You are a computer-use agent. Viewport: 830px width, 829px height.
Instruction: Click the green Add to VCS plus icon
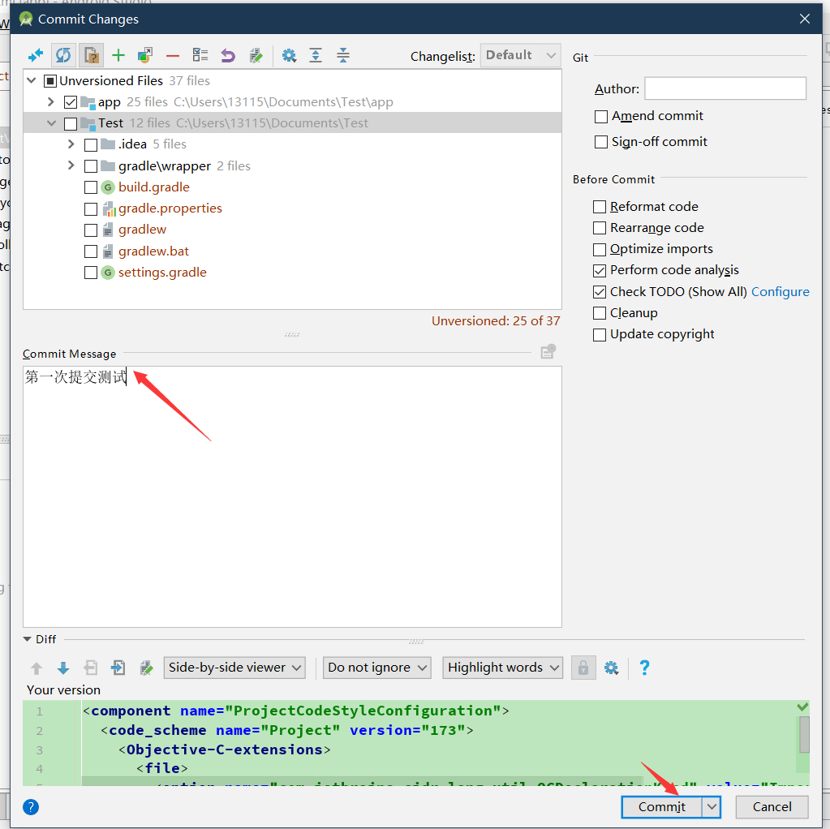(x=118, y=55)
